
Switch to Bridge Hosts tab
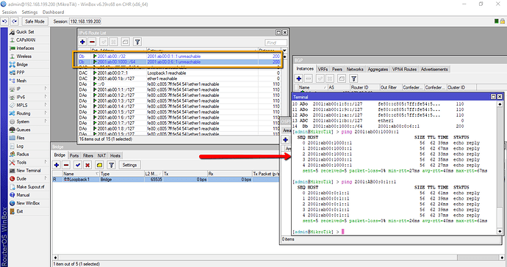click(115, 156)
